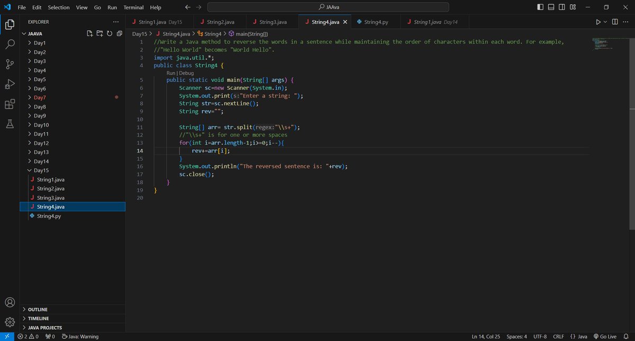Show problems via the errors and warnings counter

(29, 336)
